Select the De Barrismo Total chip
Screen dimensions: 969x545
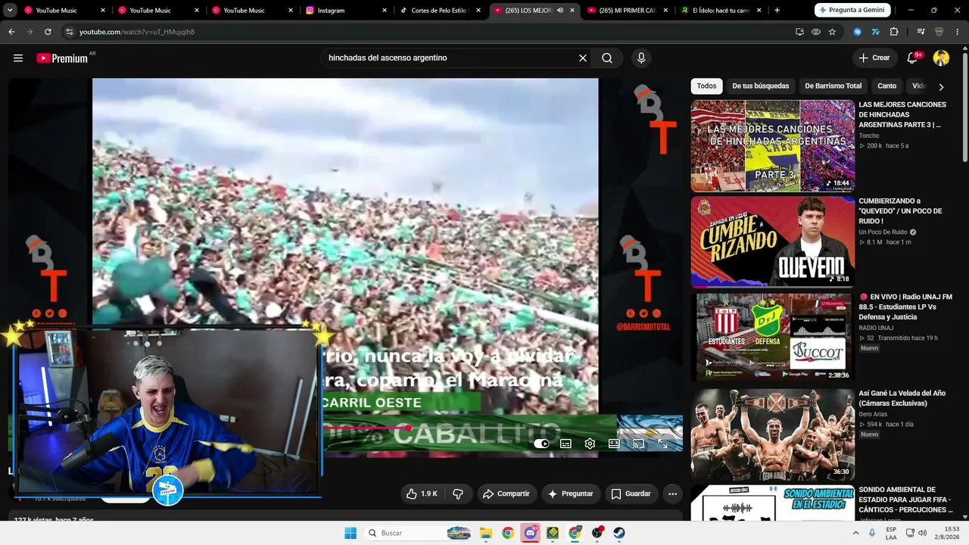(x=833, y=86)
